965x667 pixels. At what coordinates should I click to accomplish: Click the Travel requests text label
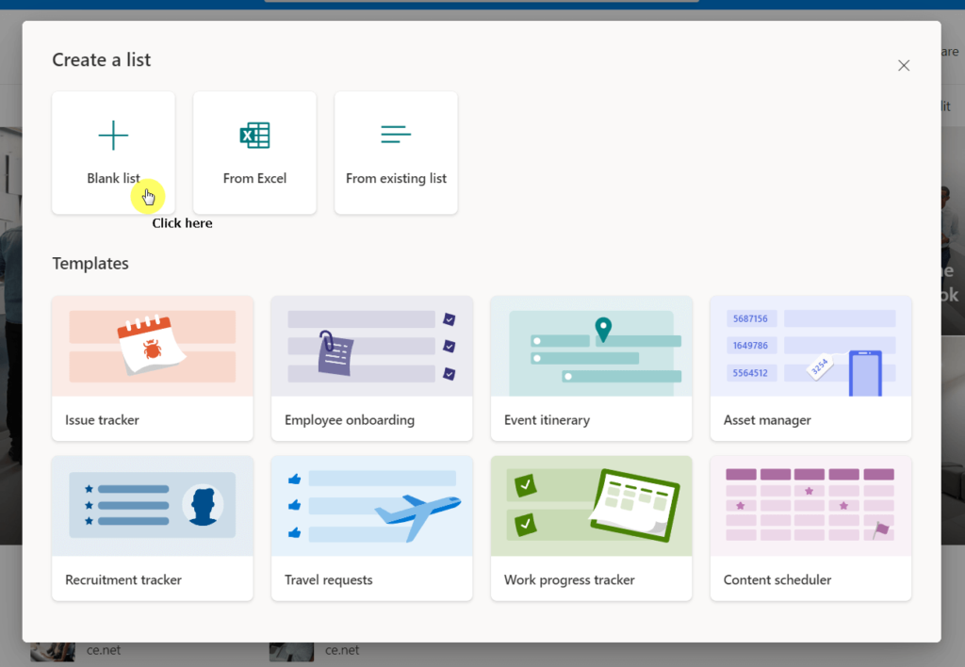pos(329,580)
